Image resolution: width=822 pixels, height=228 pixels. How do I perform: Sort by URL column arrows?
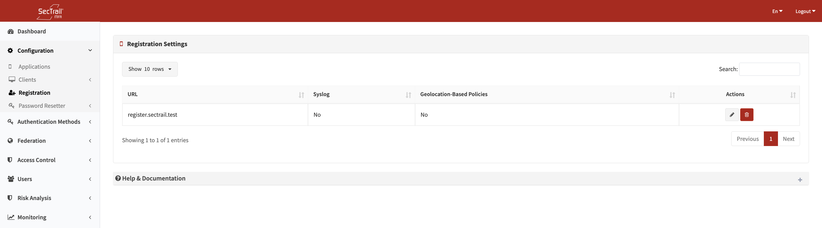[x=301, y=95]
